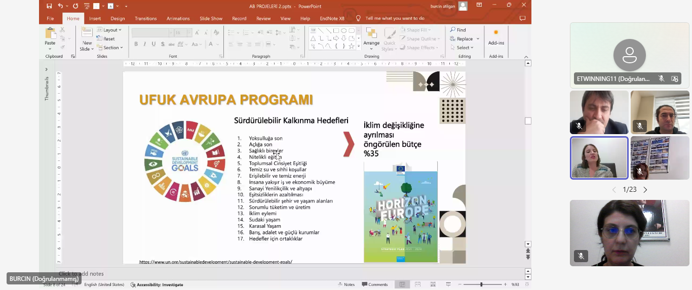Save the presentation via Quick Access toolbar
This screenshot has height=290, width=692.
coord(49,6)
